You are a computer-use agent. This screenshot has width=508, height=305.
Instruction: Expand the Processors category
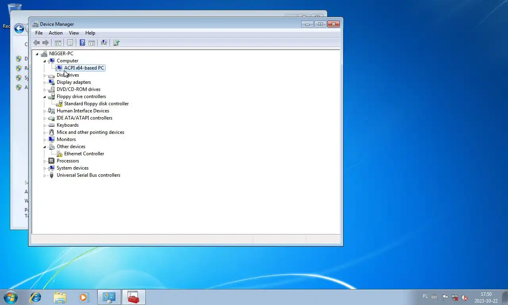pyautogui.click(x=44, y=161)
